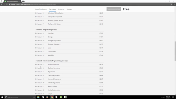Bookmark page with star icon
Screen dimensions: 176x99
pos(171,4)
